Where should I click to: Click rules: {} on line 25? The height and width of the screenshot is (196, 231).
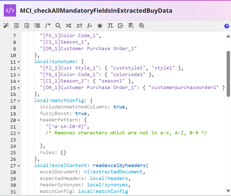53,152
